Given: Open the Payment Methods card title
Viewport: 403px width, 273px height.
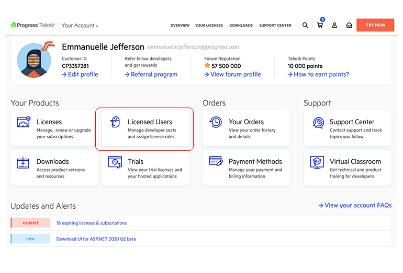Looking at the screenshot, I should pos(255,161).
